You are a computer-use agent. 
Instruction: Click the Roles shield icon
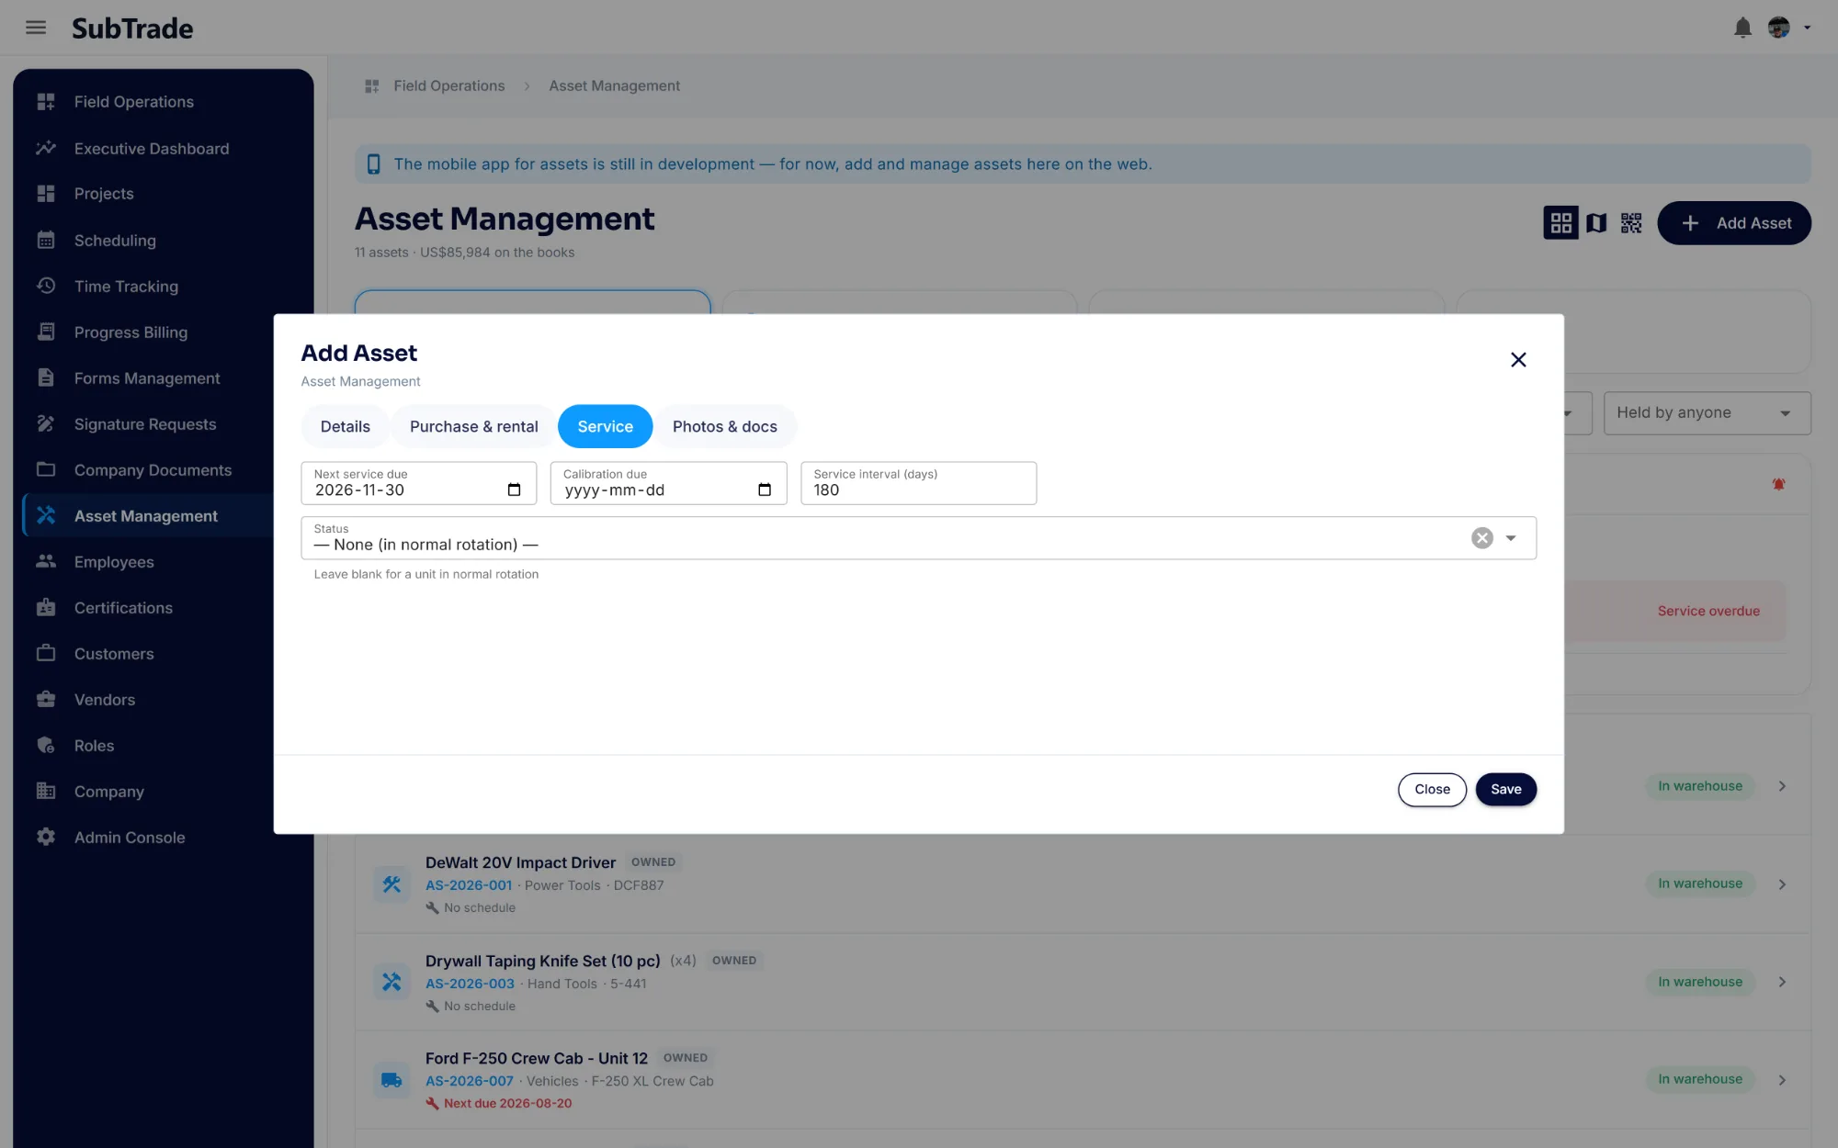pos(46,745)
